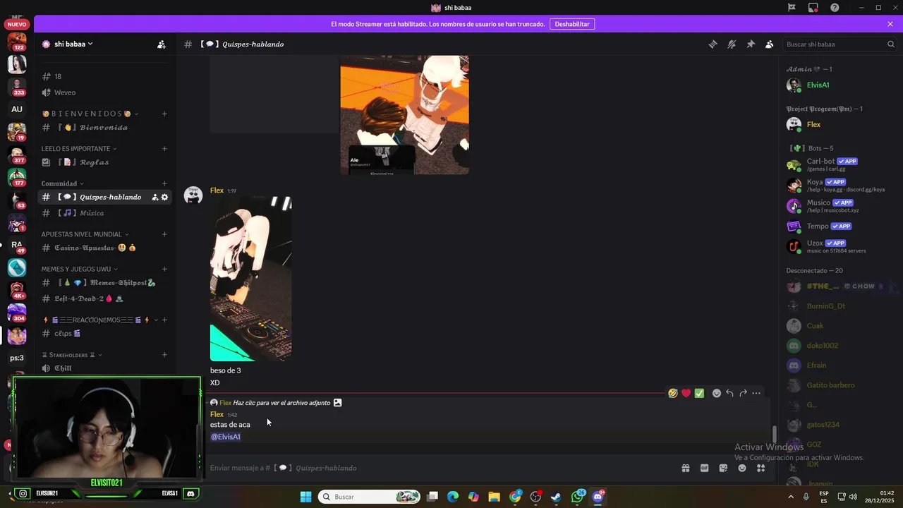Open the Roblox DJ booth image thumbnail
This screenshot has width=903, height=508.
pos(250,279)
